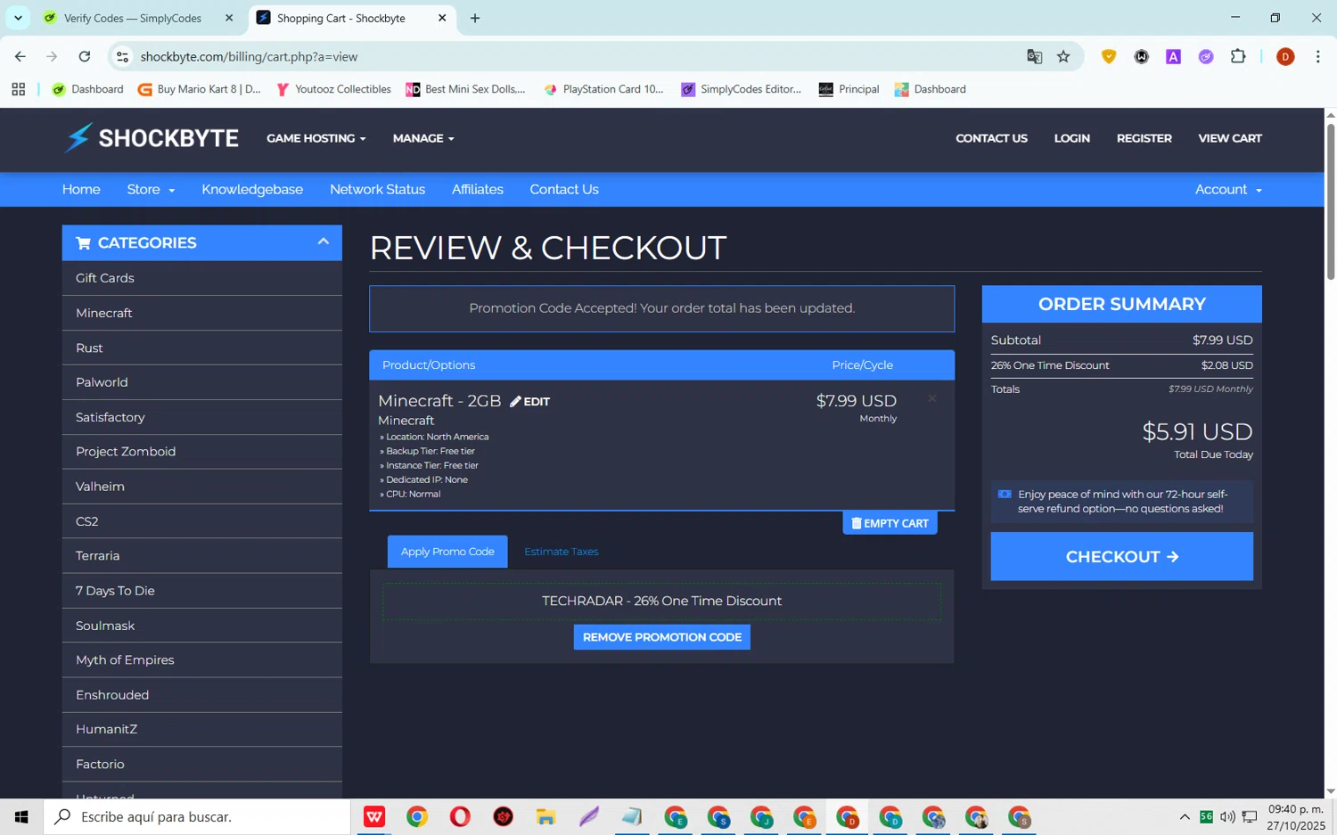1337x835 pixels.
Task: Click CONTACT US in the header
Action: tap(991, 138)
